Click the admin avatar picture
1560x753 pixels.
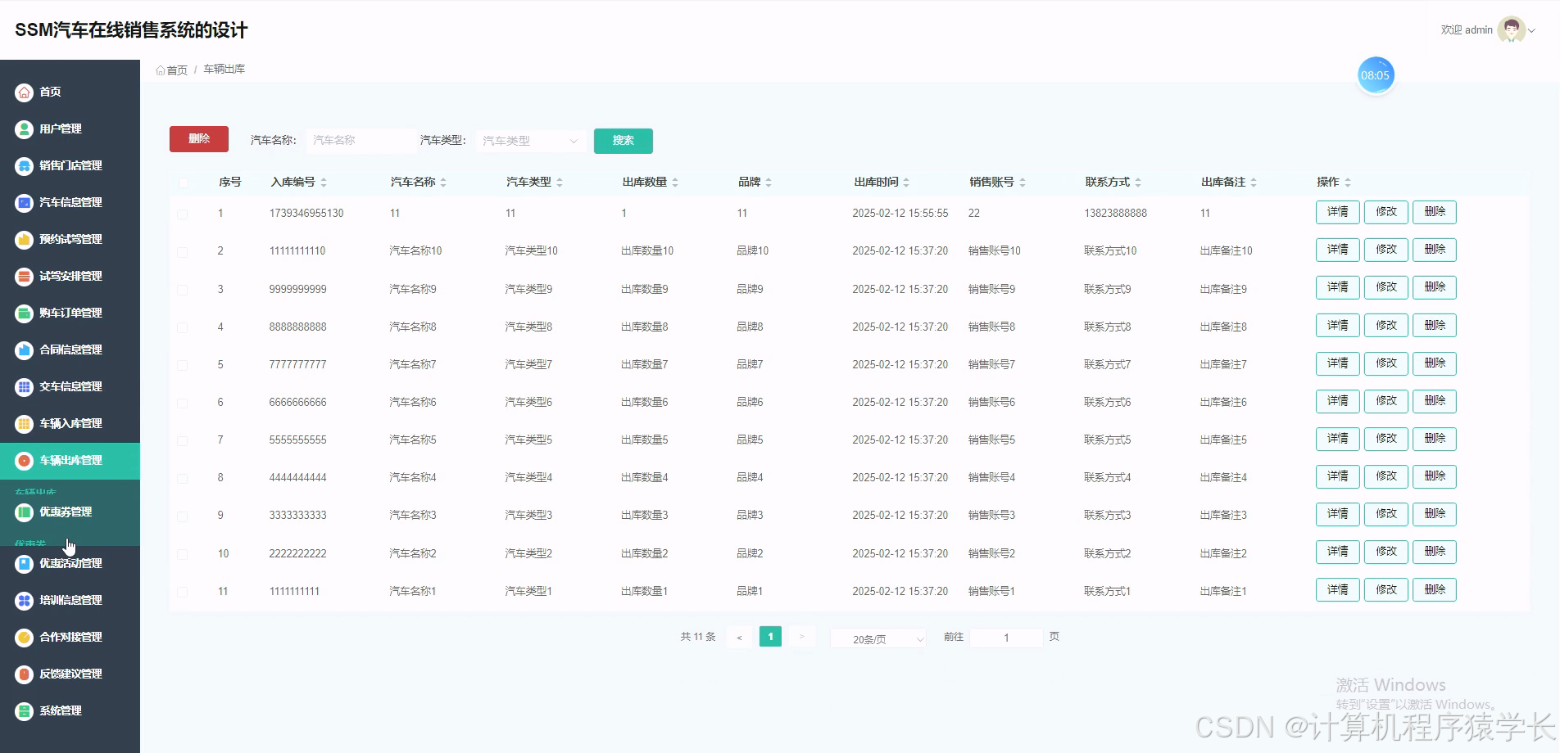1511,30
